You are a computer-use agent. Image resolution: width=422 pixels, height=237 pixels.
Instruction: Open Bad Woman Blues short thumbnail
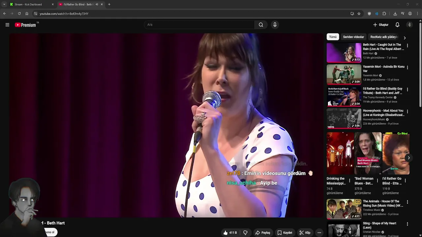pos(368,153)
